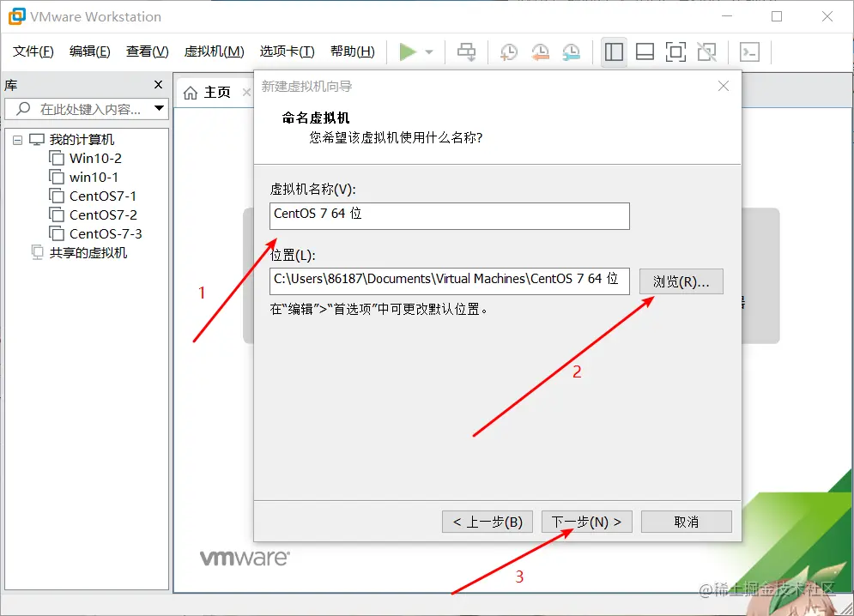
Task: Click the search magnifier icon in library
Action: tap(23, 109)
